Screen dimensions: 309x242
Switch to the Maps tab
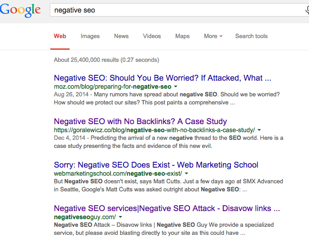click(182, 36)
